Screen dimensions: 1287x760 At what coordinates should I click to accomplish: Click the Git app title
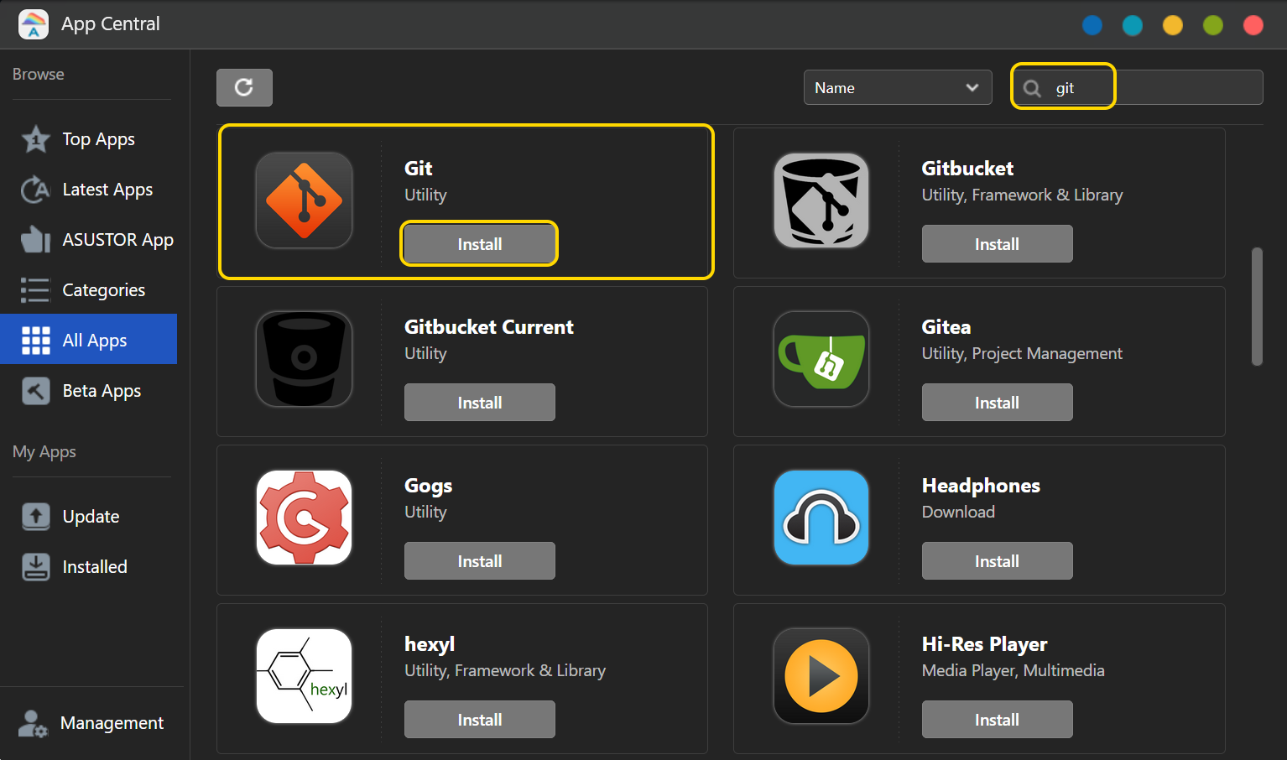[418, 169]
